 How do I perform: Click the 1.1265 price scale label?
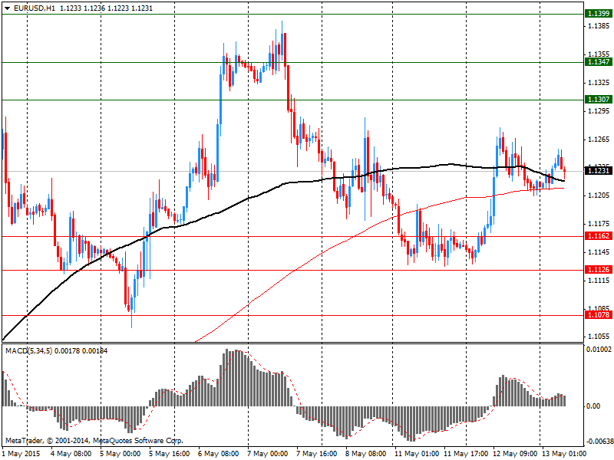(x=599, y=140)
